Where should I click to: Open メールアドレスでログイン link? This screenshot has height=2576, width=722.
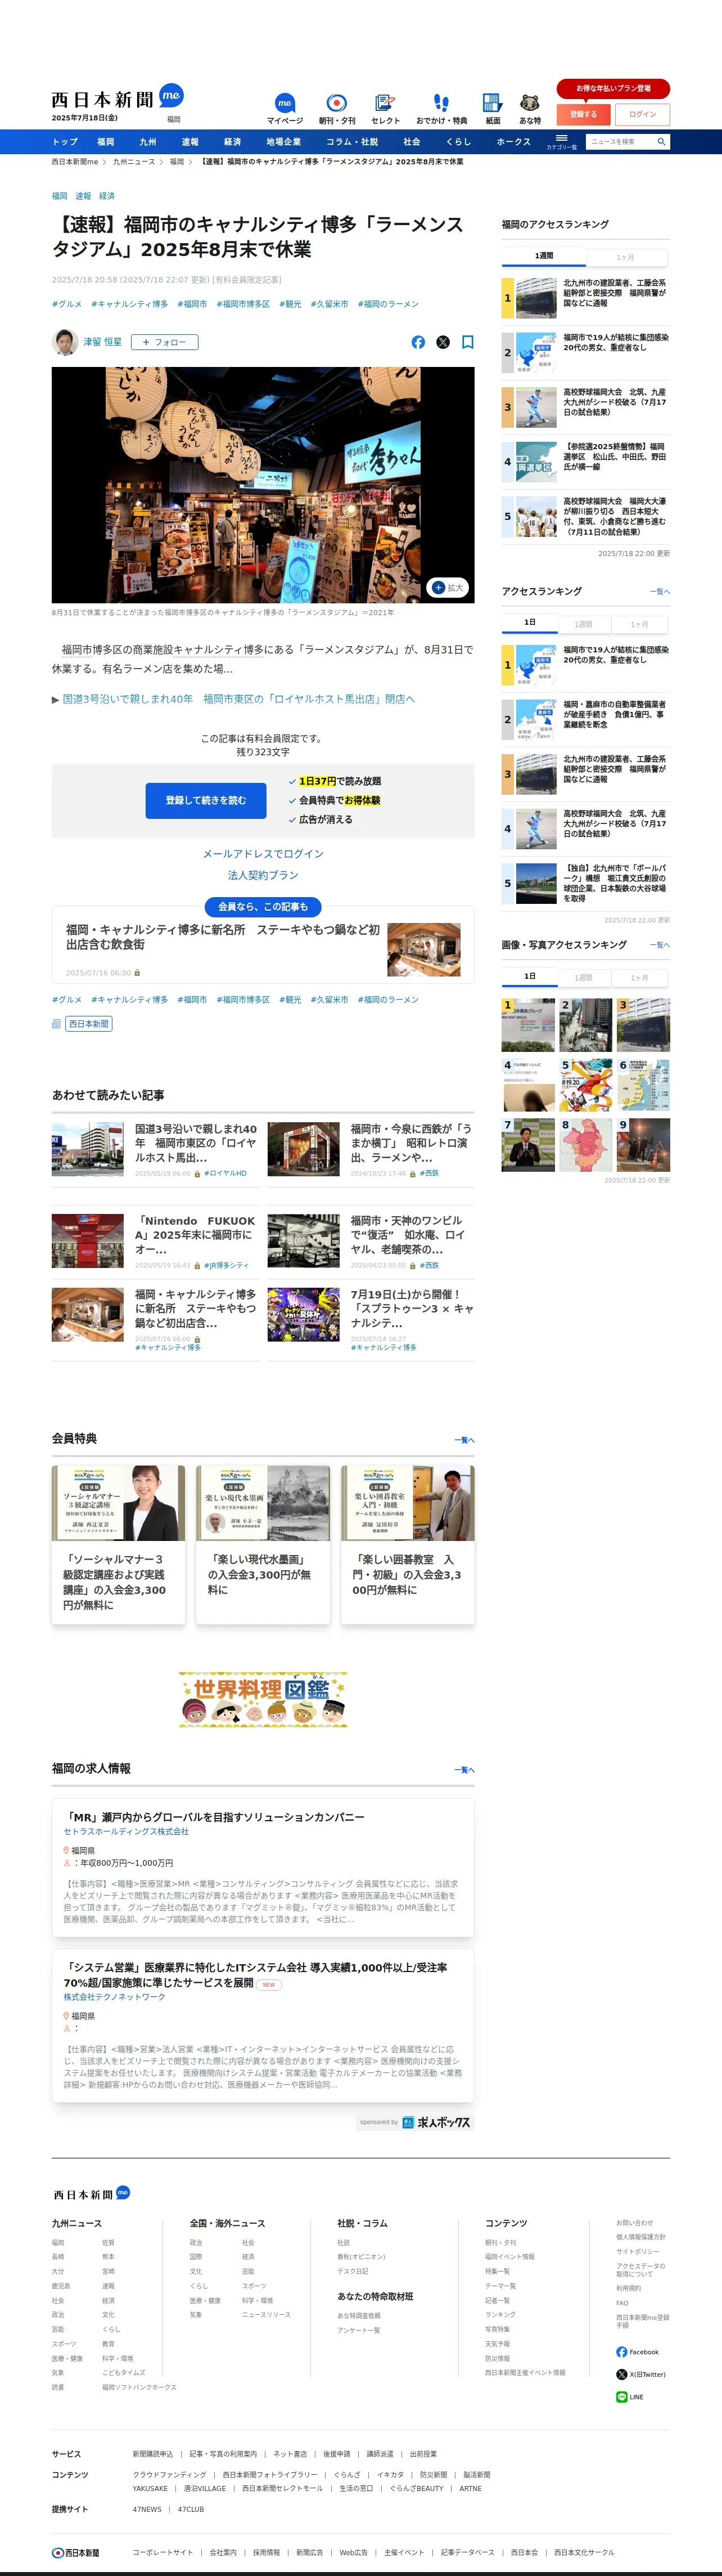[x=263, y=854]
